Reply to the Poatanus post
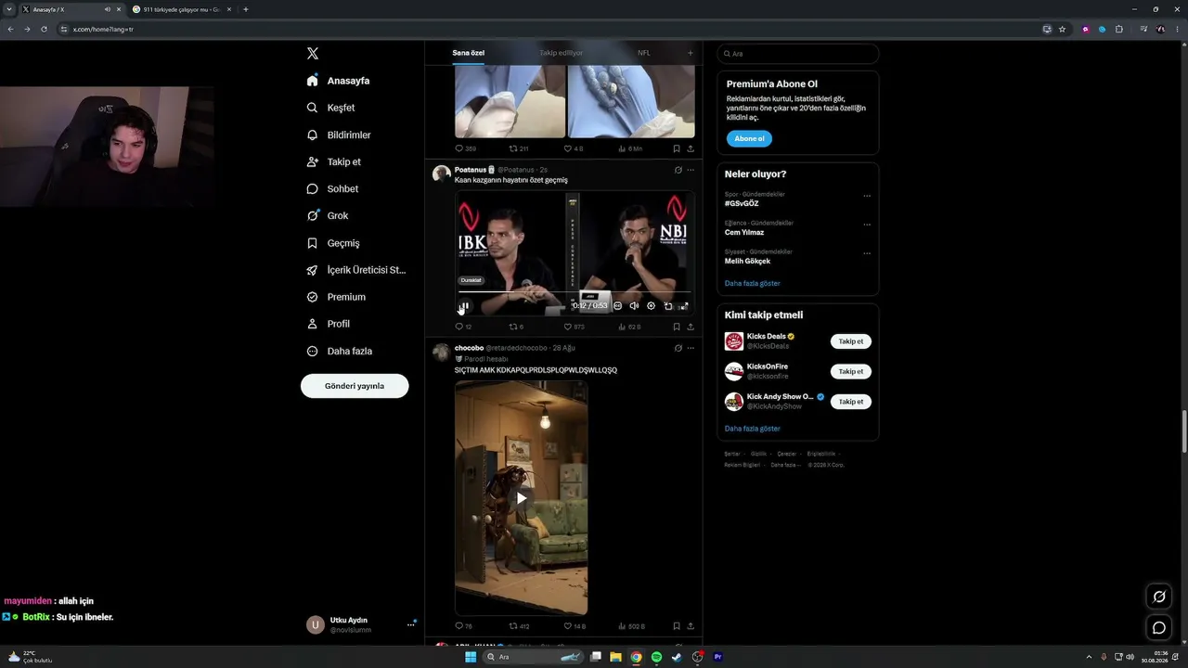The image size is (1188, 668). pyautogui.click(x=463, y=327)
